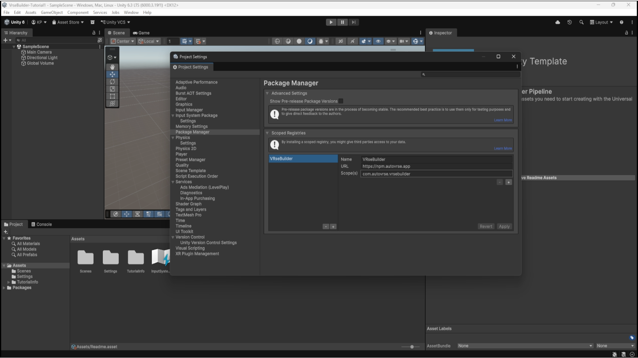638x358 pixels.
Task: Switch to the Game tab
Action: 141,33
